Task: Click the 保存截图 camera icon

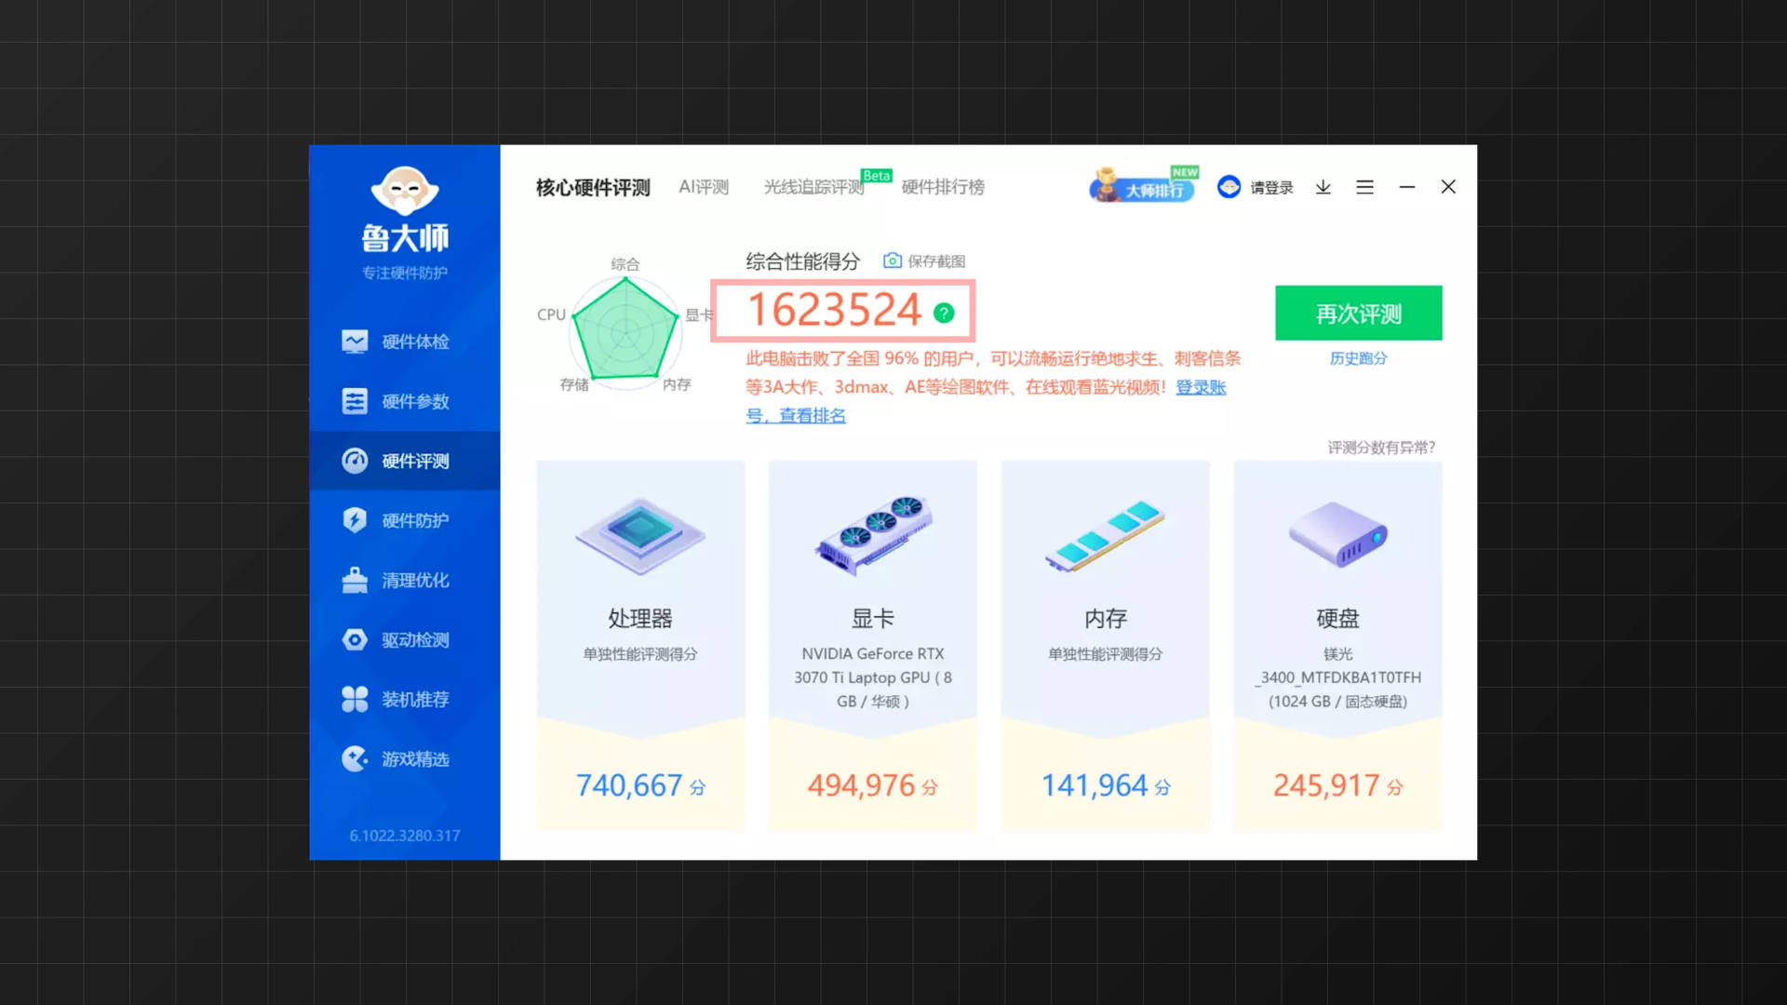Action: 892,261
